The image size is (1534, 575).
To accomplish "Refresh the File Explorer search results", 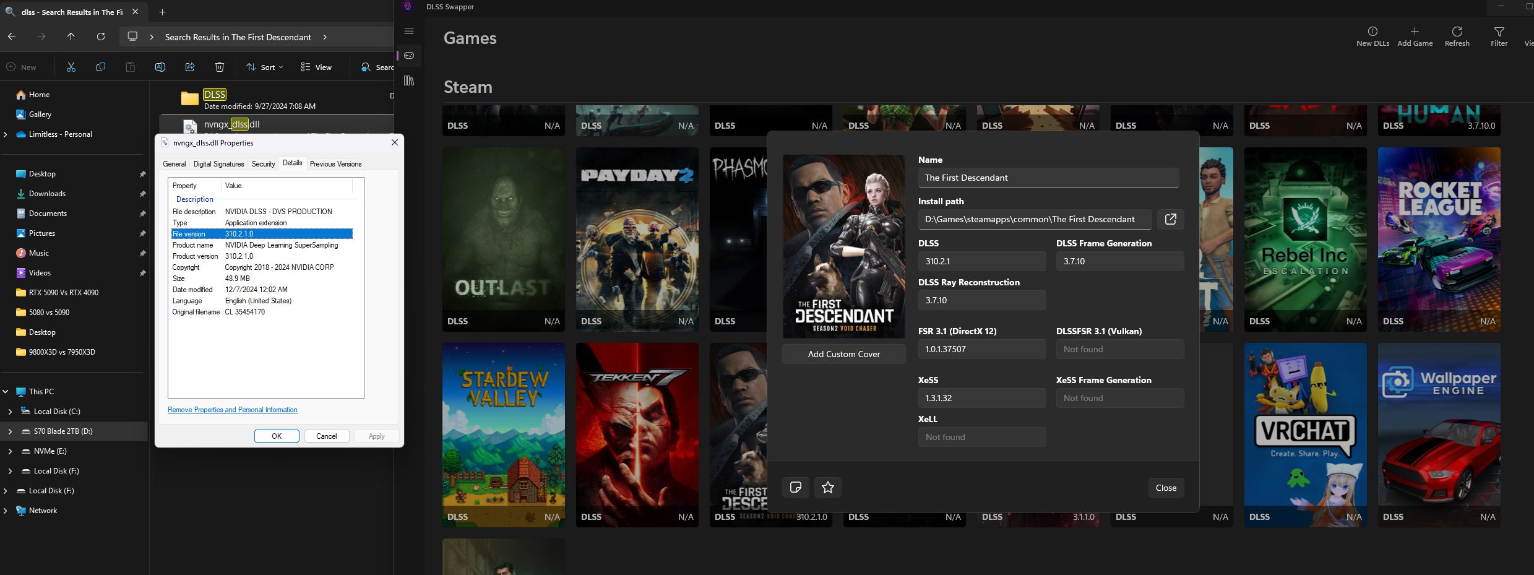I will 101,37.
